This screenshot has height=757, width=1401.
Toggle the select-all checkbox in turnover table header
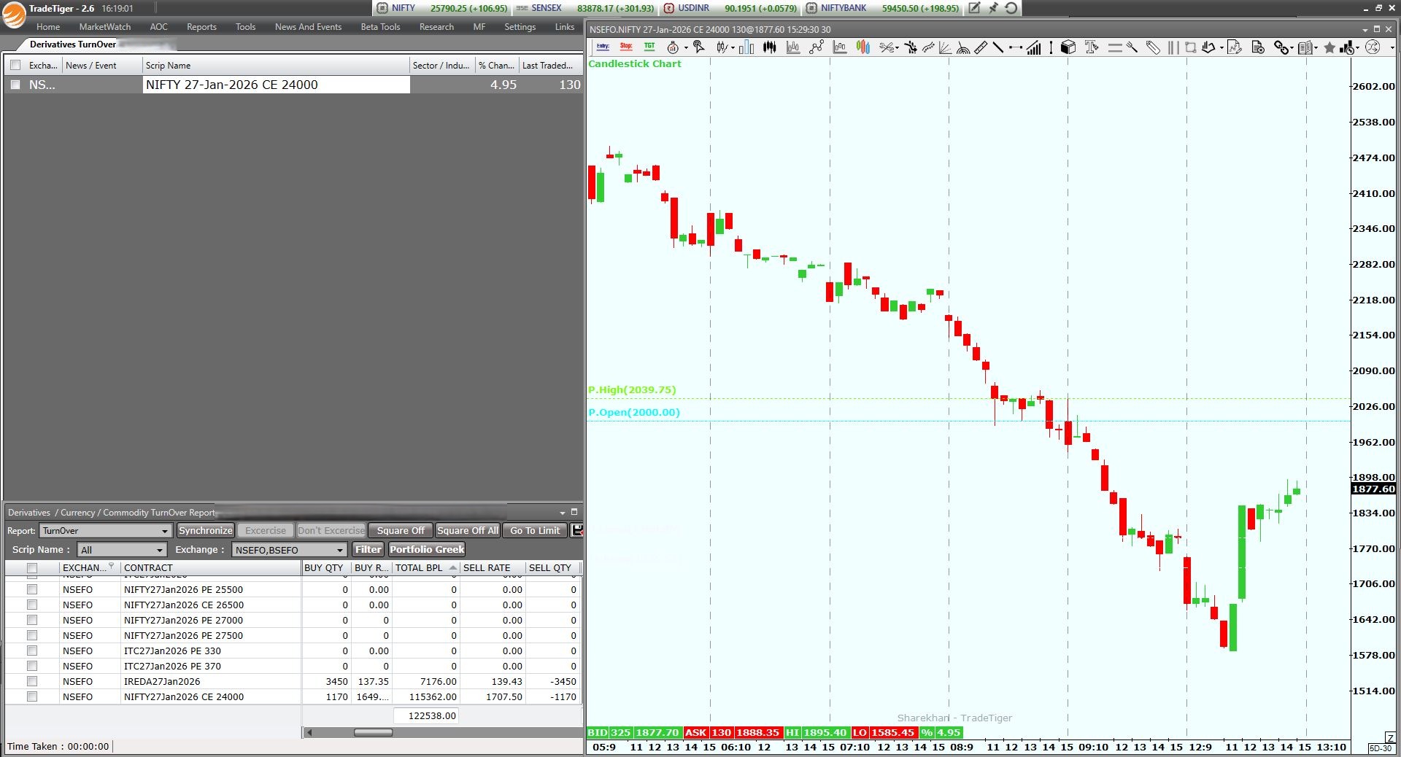point(32,567)
